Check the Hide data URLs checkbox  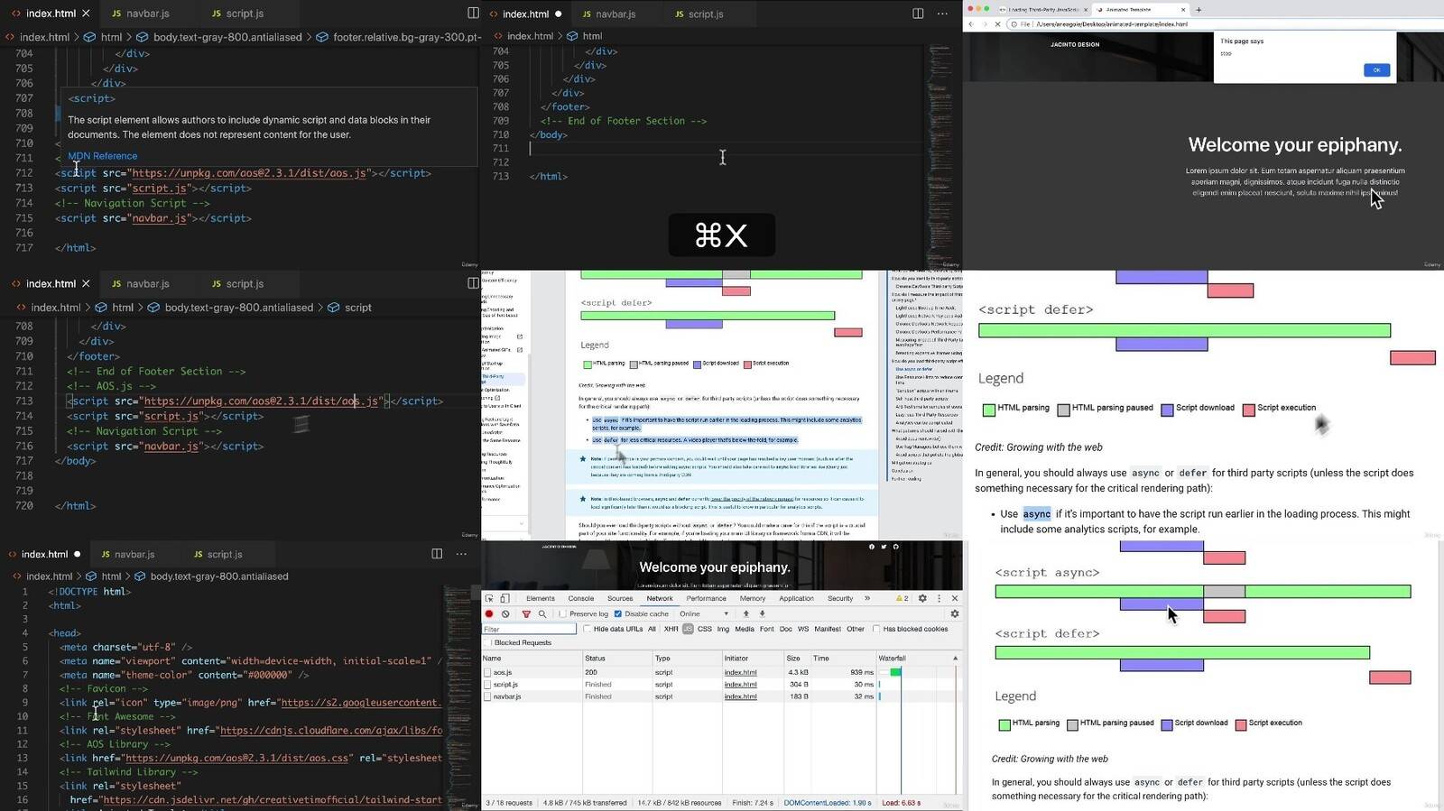(588, 629)
